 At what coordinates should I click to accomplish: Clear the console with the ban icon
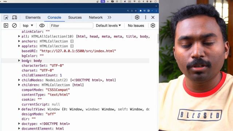pos(15,25)
